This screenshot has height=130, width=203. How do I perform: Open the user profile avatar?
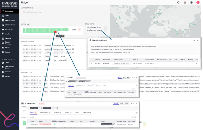tap(198, 2)
